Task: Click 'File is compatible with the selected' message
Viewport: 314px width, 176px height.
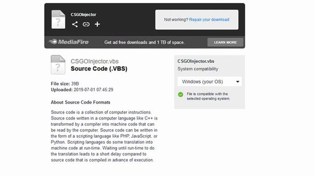Action: click(x=208, y=96)
